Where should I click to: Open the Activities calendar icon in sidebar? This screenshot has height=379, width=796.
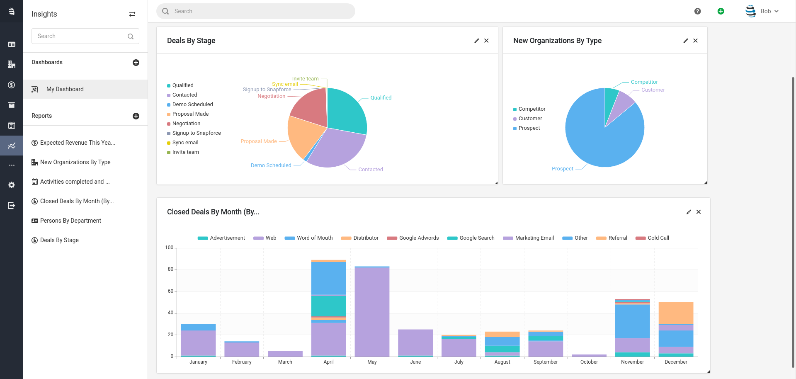11,125
